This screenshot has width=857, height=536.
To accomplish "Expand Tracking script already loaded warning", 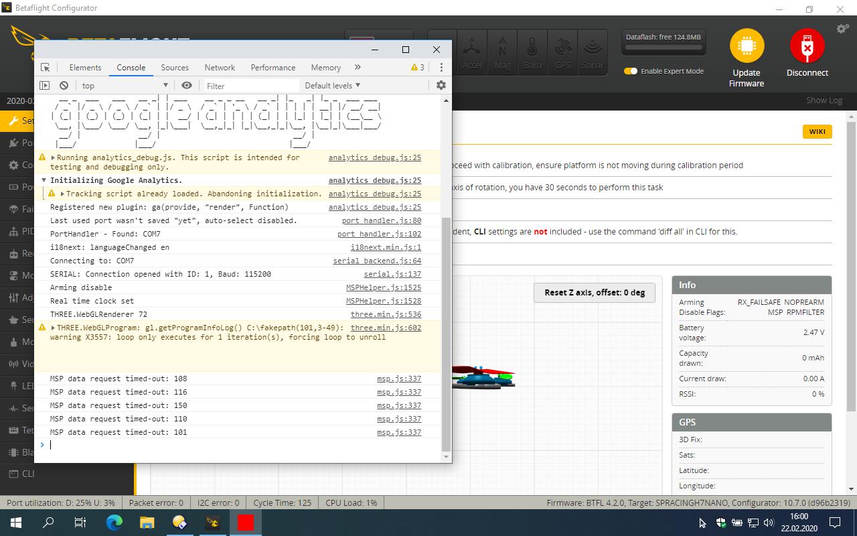I will tap(62, 194).
